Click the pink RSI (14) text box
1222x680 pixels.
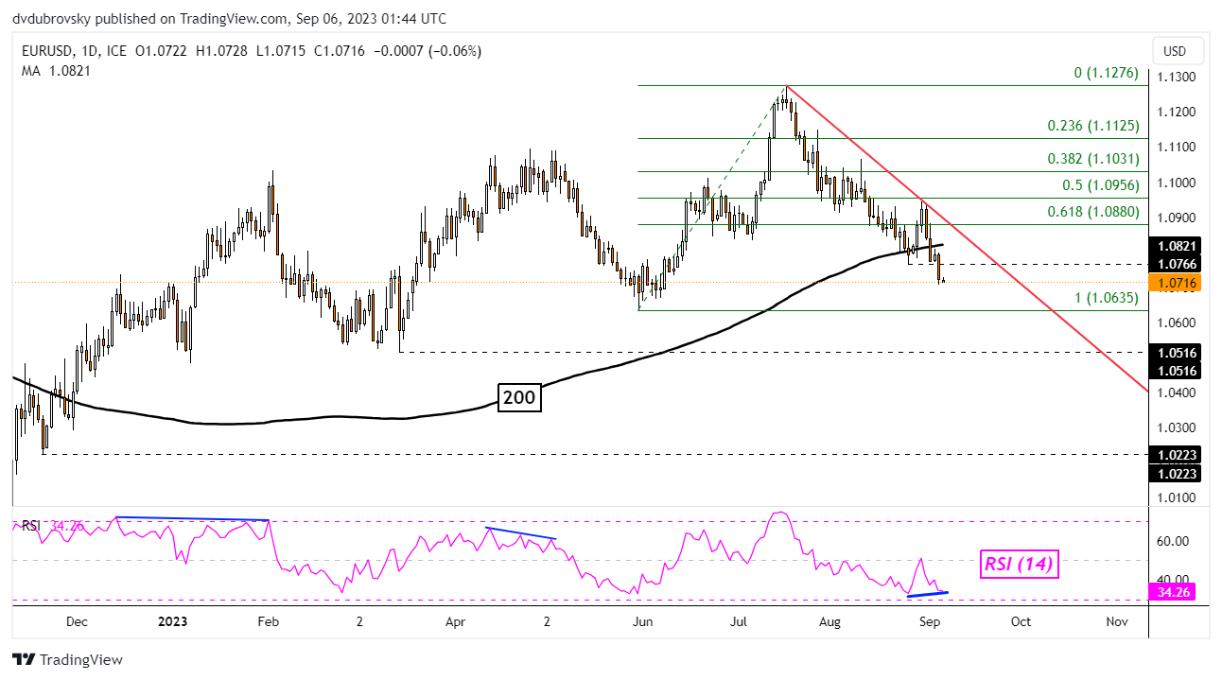pyautogui.click(x=1019, y=565)
